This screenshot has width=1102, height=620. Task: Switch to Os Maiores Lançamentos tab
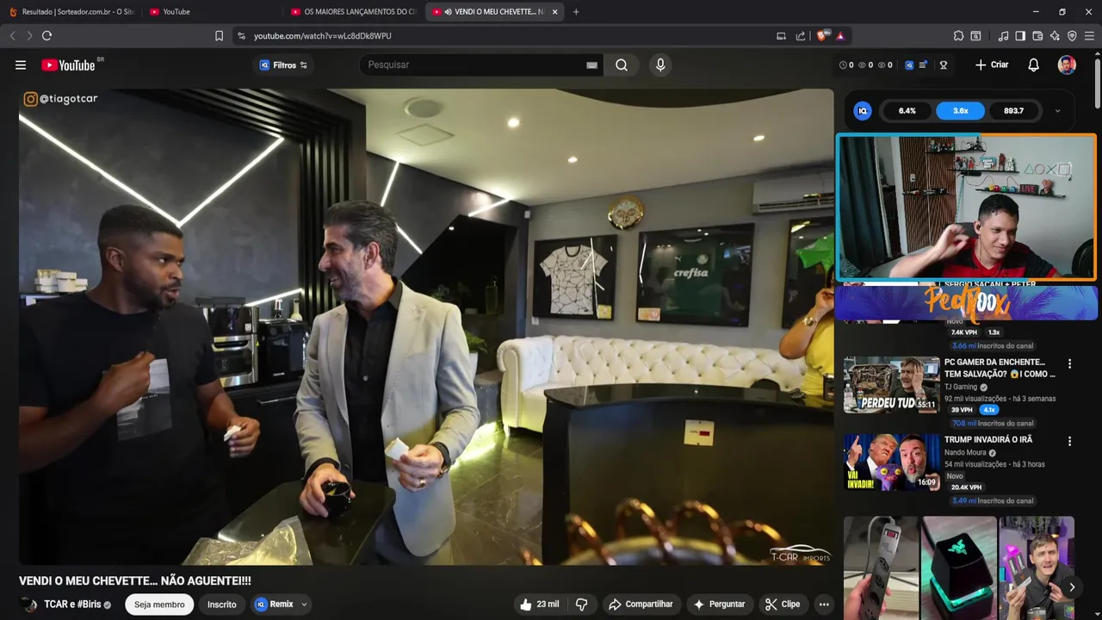click(x=353, y=11)
